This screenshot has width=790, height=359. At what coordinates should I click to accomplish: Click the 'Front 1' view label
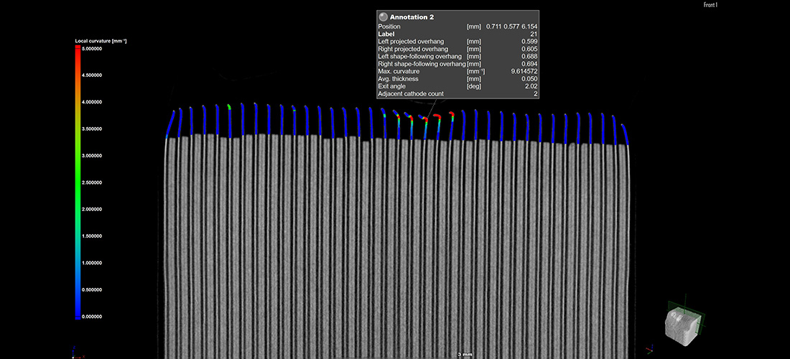pyautogui.click(x=710, y=4)
